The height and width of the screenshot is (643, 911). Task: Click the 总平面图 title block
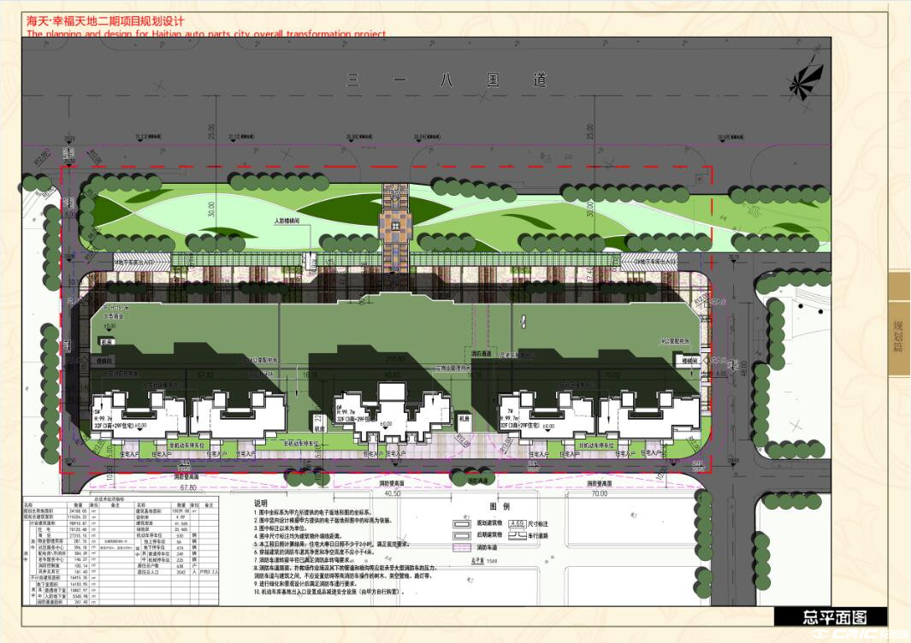[831, 616]
